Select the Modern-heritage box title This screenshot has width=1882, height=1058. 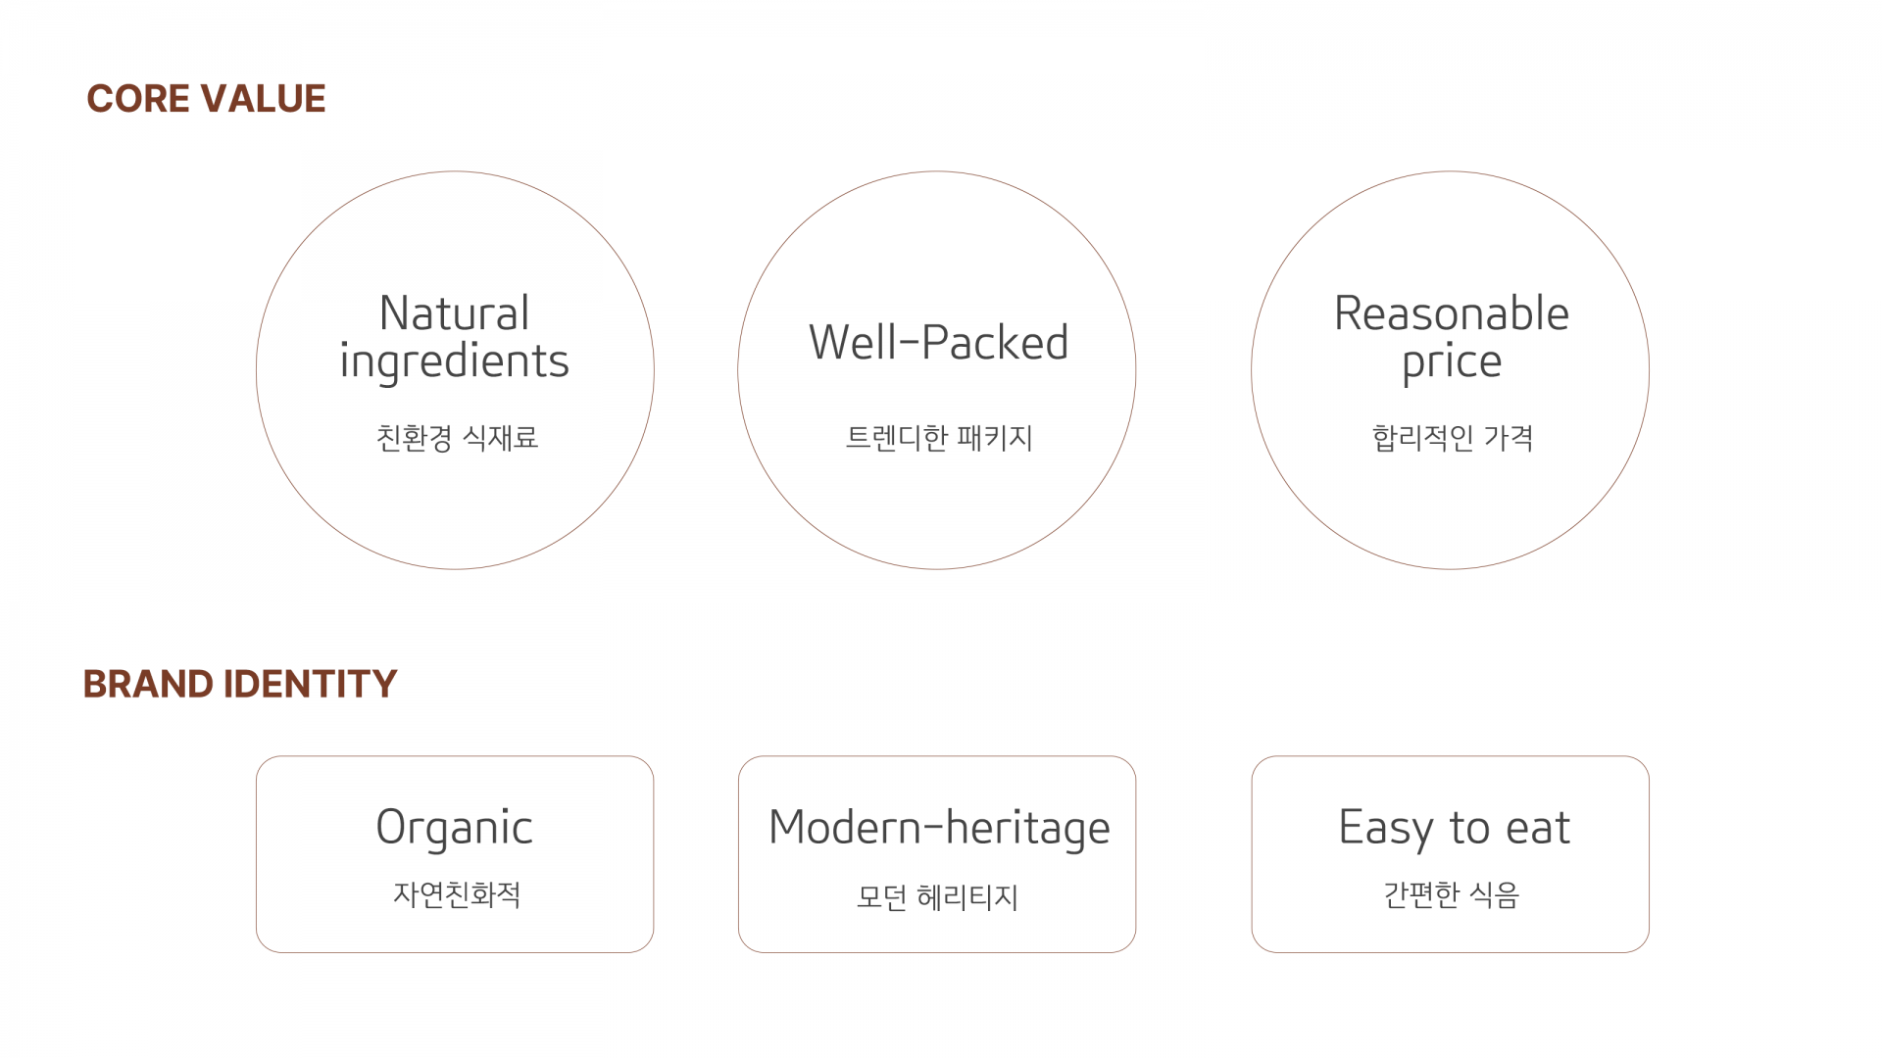939,829
